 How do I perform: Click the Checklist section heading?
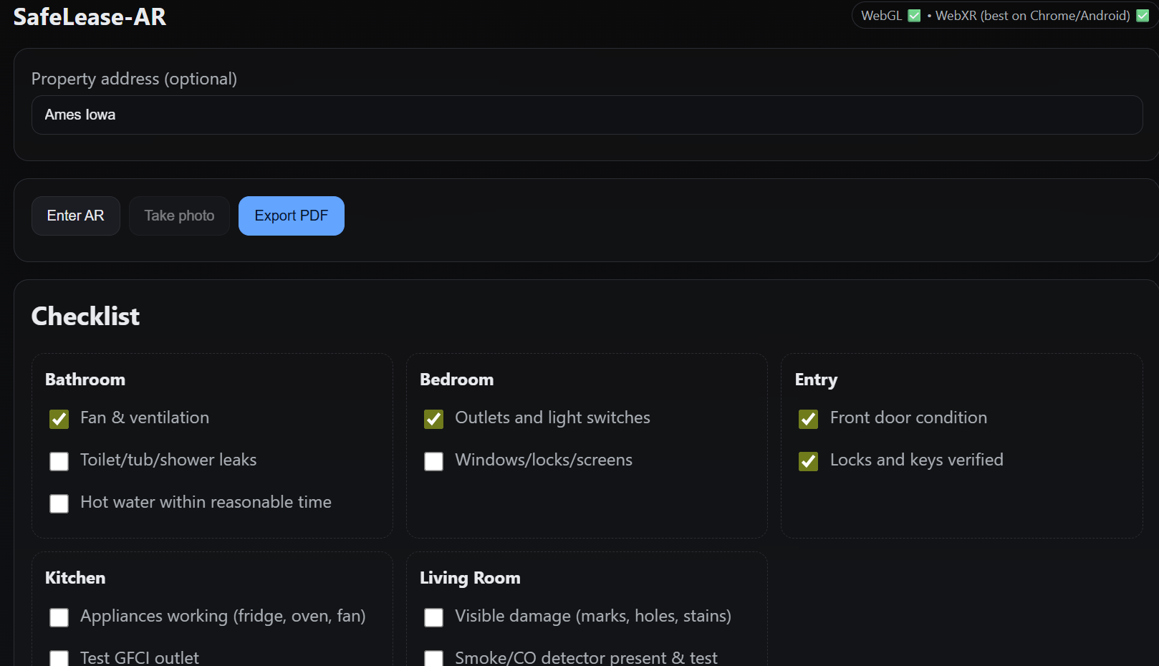coord(85,316)
